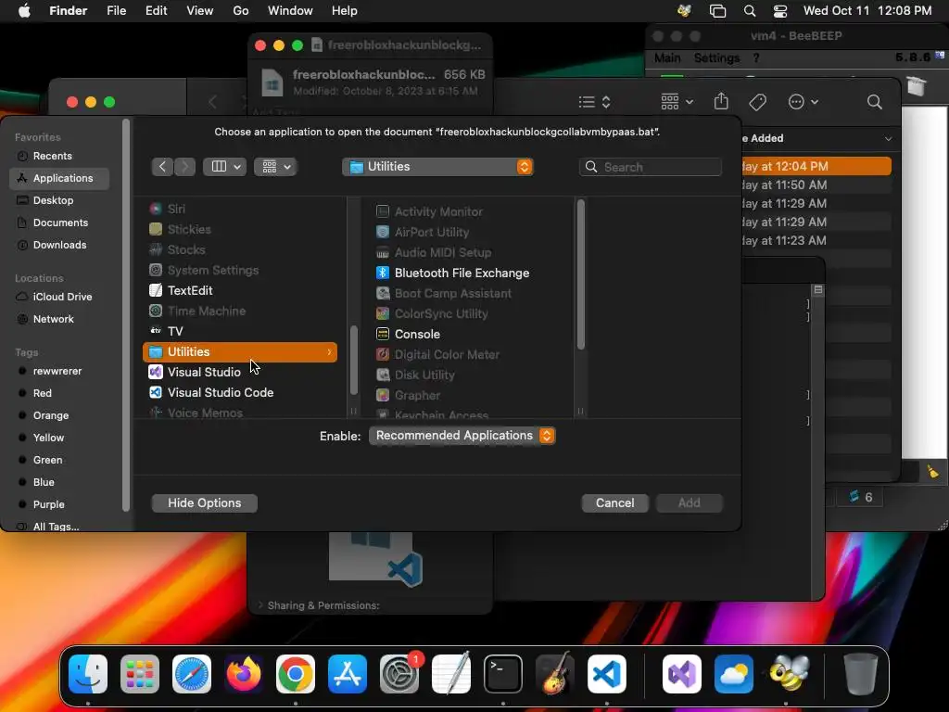Click BeeBEEP bee menu bar icon
Viewport: 949px width, 712px height.
pos(685,11)
